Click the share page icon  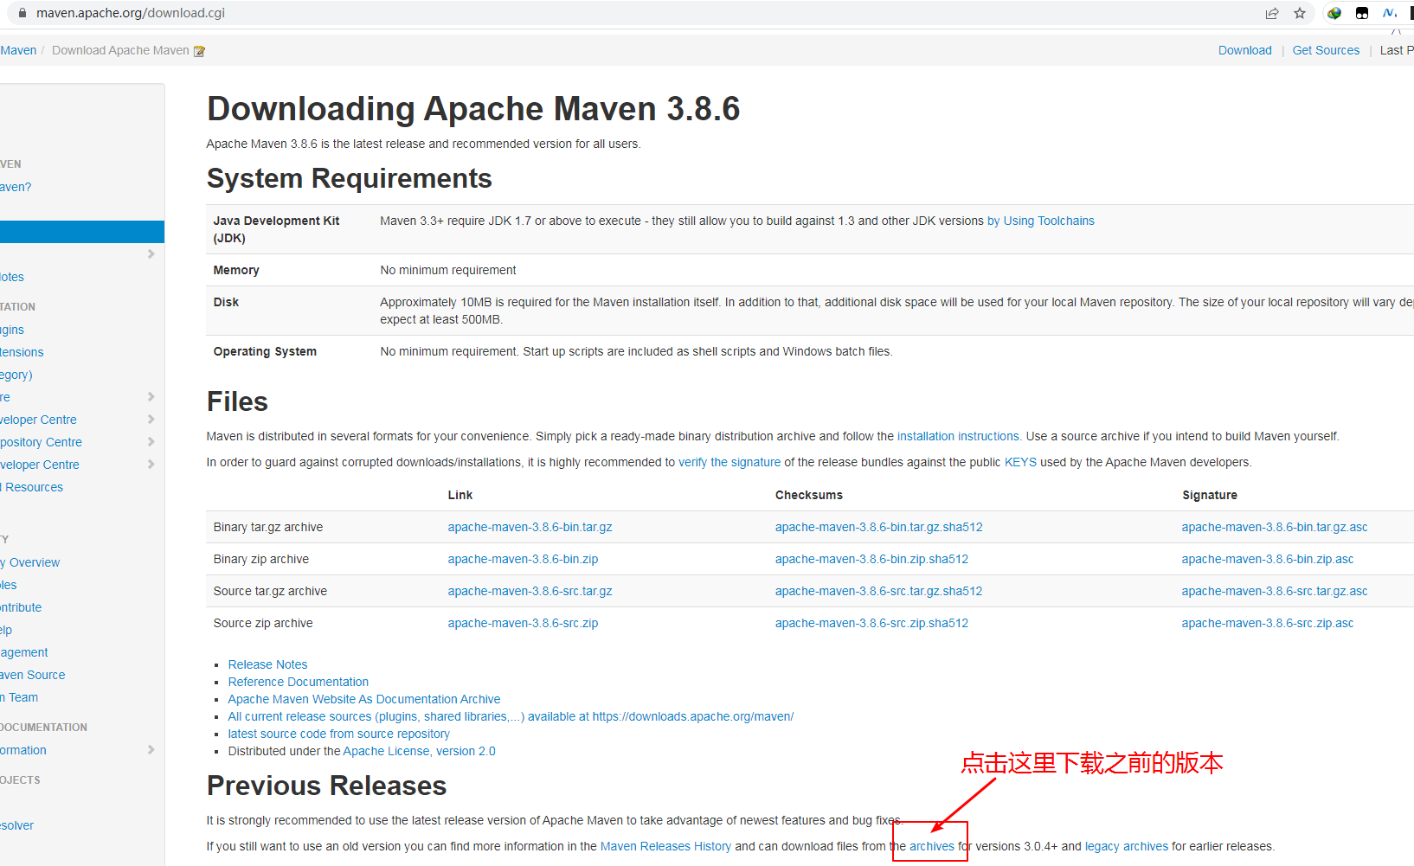(x=1272, y=13)
